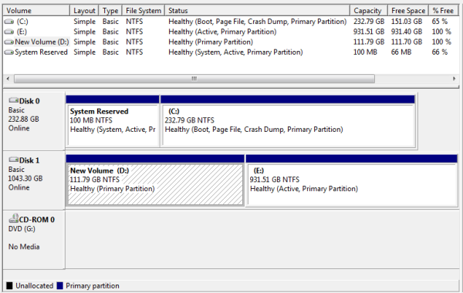Viewport: 463px width, 293px height.
Task: Click the 111.79 GB capacity cell
Action: 369,42
